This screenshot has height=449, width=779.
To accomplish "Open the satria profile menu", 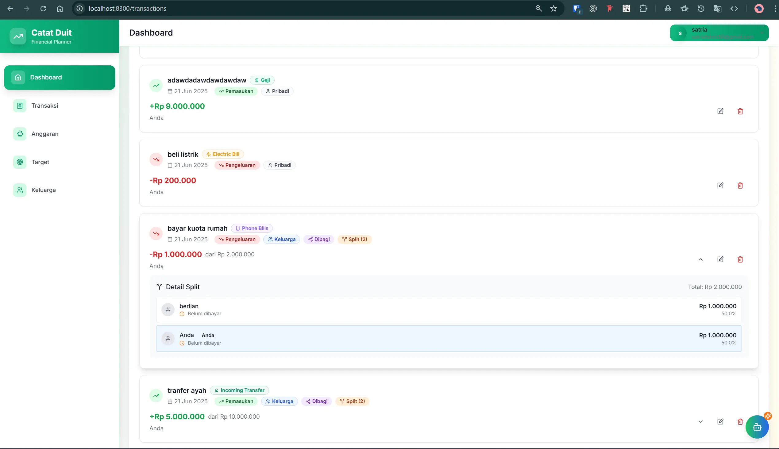I will point(719,33).
